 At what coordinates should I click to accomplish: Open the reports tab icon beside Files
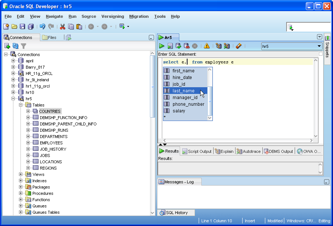(68, 37)
